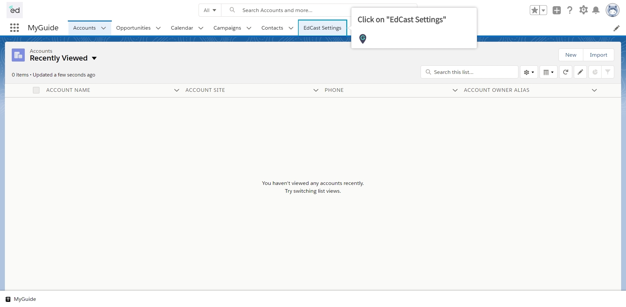This screenshot has height=307, width=626.
Task: Toggle the select-all accounts checkbox
Action: click(x=36, y=90)
